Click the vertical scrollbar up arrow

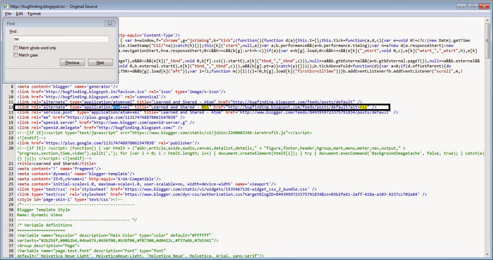[x=488, y=21]
